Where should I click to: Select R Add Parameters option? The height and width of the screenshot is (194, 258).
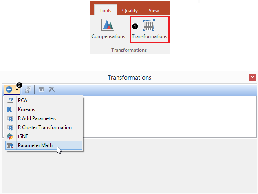pos(37,118)
